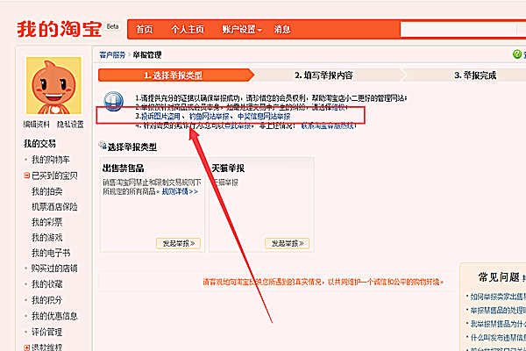Click the 天猫举报 card title
526x351 pixels.
coord(228,168)
